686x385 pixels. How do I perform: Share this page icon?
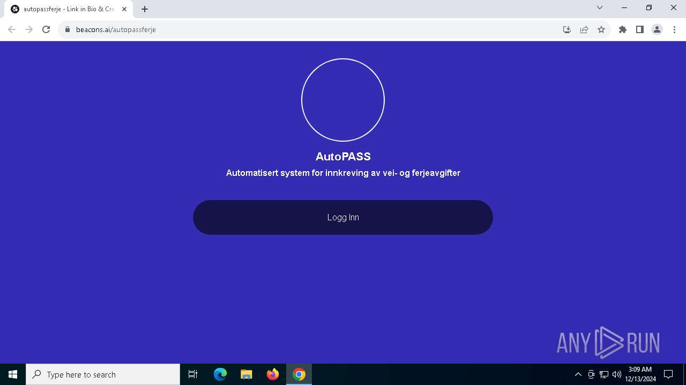[x=584, y=29]
